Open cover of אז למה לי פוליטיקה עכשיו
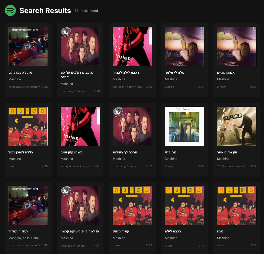 click(x=80, y=206)
